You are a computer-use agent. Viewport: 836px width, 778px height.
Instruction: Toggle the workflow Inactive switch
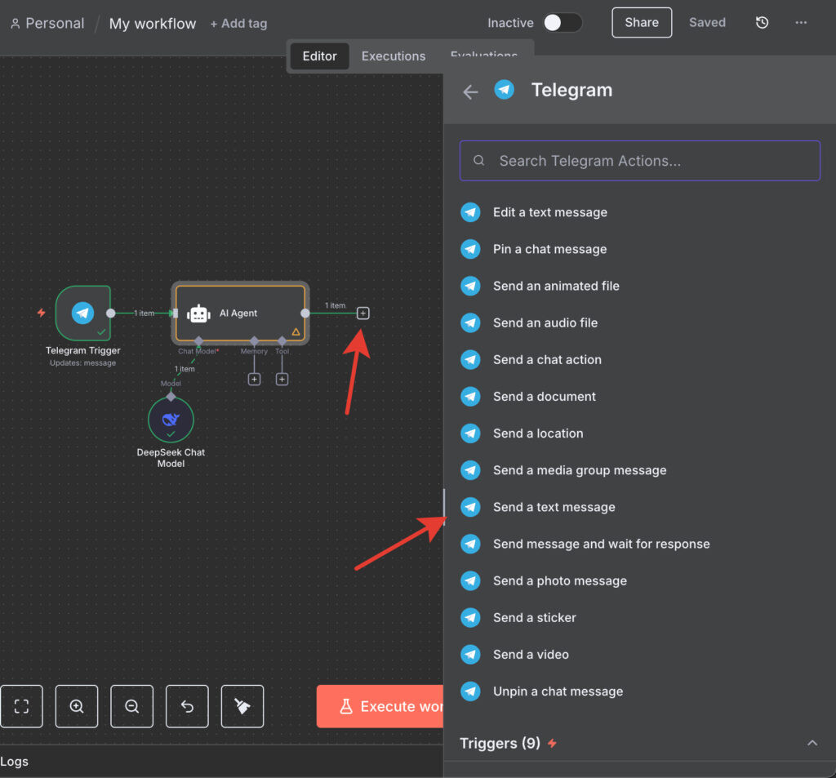point(563,23)
